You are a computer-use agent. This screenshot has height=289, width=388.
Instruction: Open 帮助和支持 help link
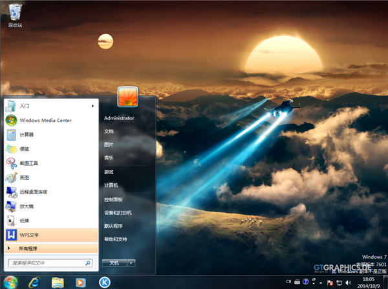click(116, 239)
